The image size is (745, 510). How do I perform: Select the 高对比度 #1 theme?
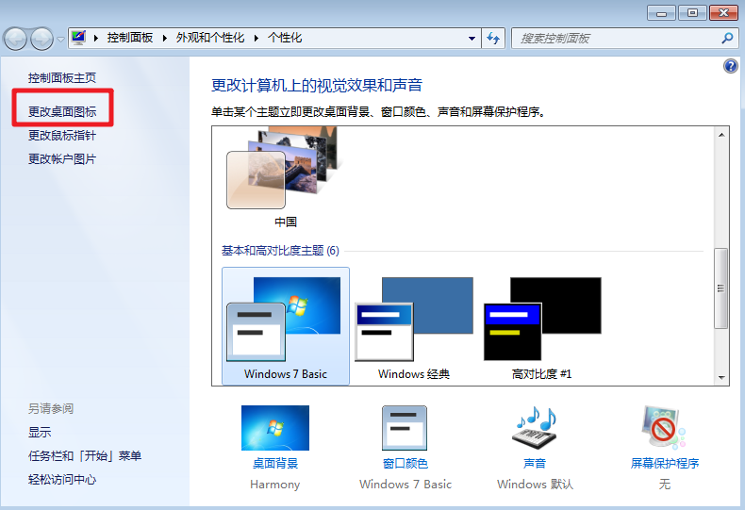(542, 326)
